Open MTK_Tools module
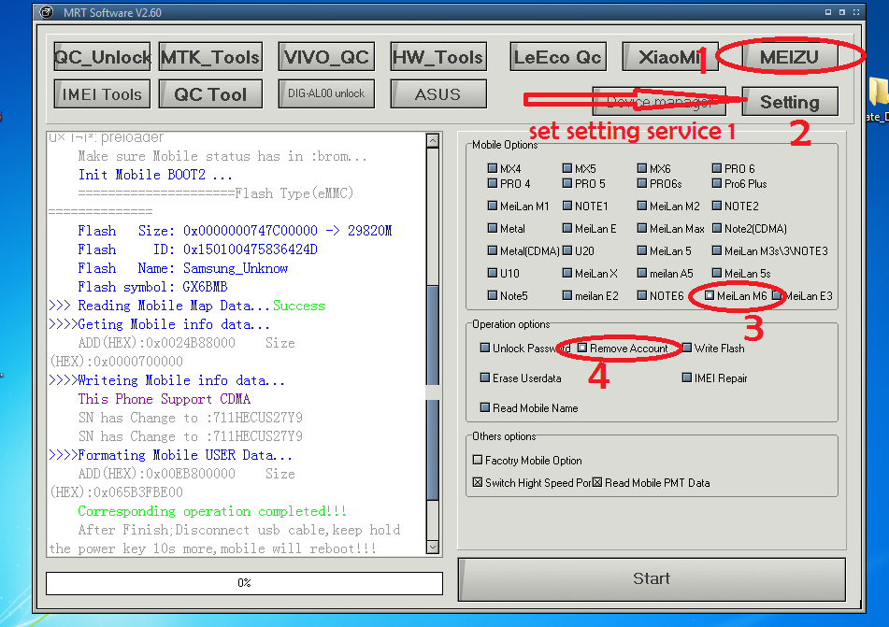Image resolution: width=889 pixels, height=627 pixels. tap(210, 57)
